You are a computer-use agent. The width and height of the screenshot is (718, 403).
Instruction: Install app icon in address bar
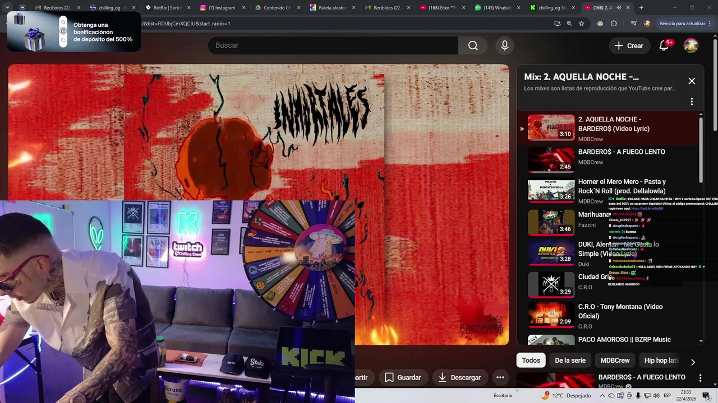click(557, 24)
